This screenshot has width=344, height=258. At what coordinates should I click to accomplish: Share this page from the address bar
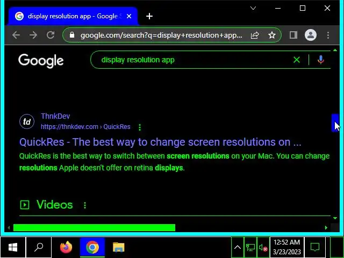(x=255, y=35)
